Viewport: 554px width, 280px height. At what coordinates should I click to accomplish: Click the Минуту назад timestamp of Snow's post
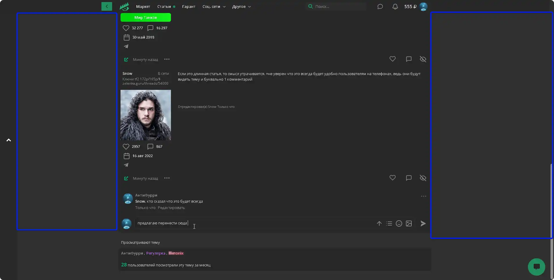145,179
